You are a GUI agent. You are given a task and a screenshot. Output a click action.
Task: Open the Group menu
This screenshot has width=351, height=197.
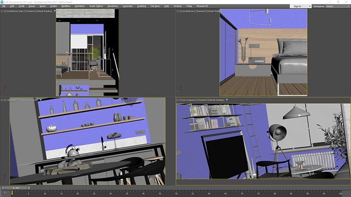click(32, 6)
